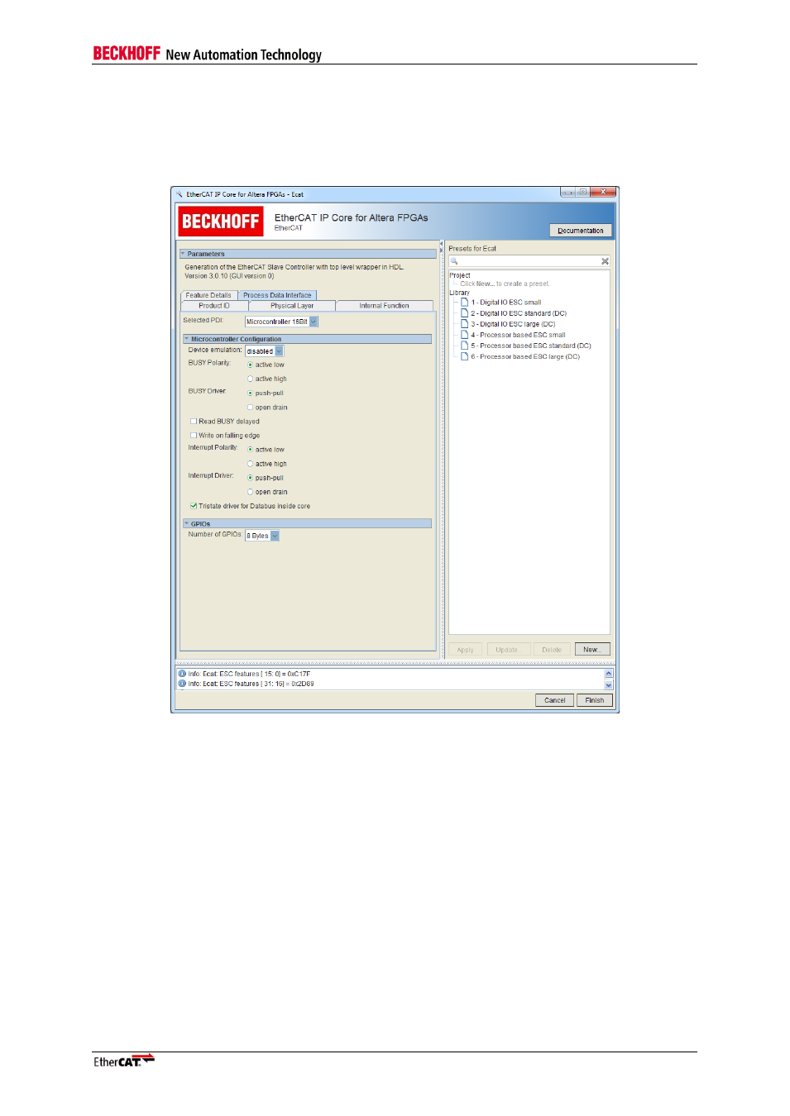
Task: Click log text 'ESC features [ 15: 0] = 0xC17F'
Action: pyautogui.click(x=265, y=674)
